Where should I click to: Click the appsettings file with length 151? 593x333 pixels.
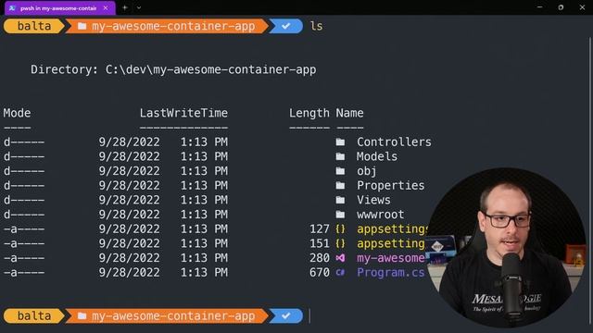tap(391, 243)
